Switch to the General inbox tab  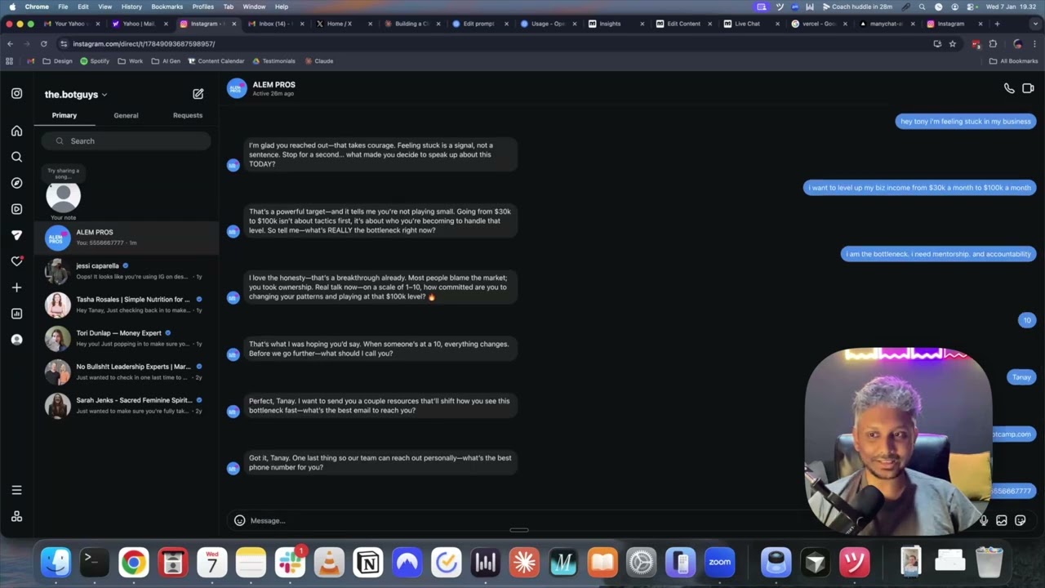[x=126, y=115]
